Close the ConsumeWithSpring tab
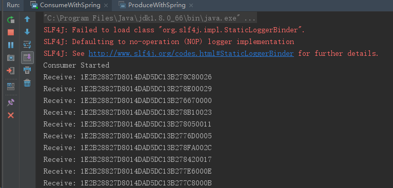Viewport: 393px width, 188px height. (106, 5)
